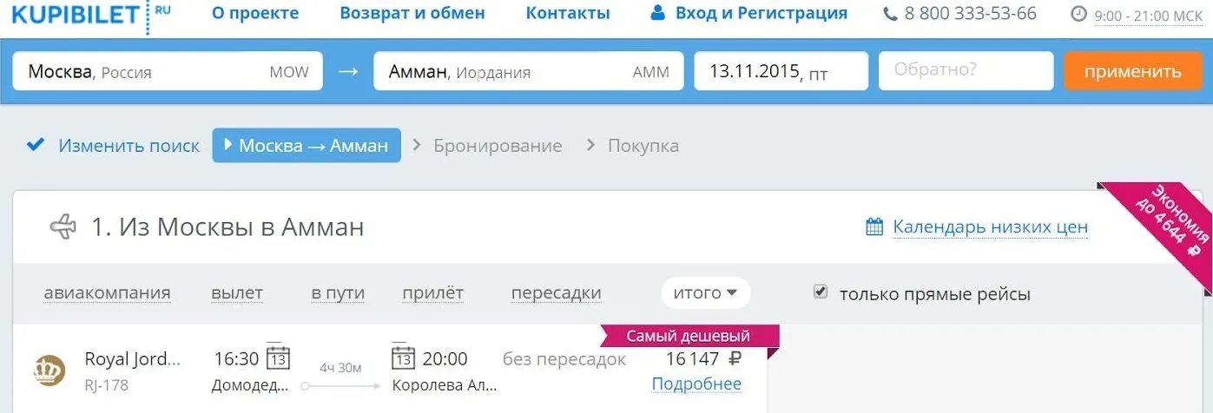Click Изменить поиск link
1213x413 pixels.
pos(129,146)
